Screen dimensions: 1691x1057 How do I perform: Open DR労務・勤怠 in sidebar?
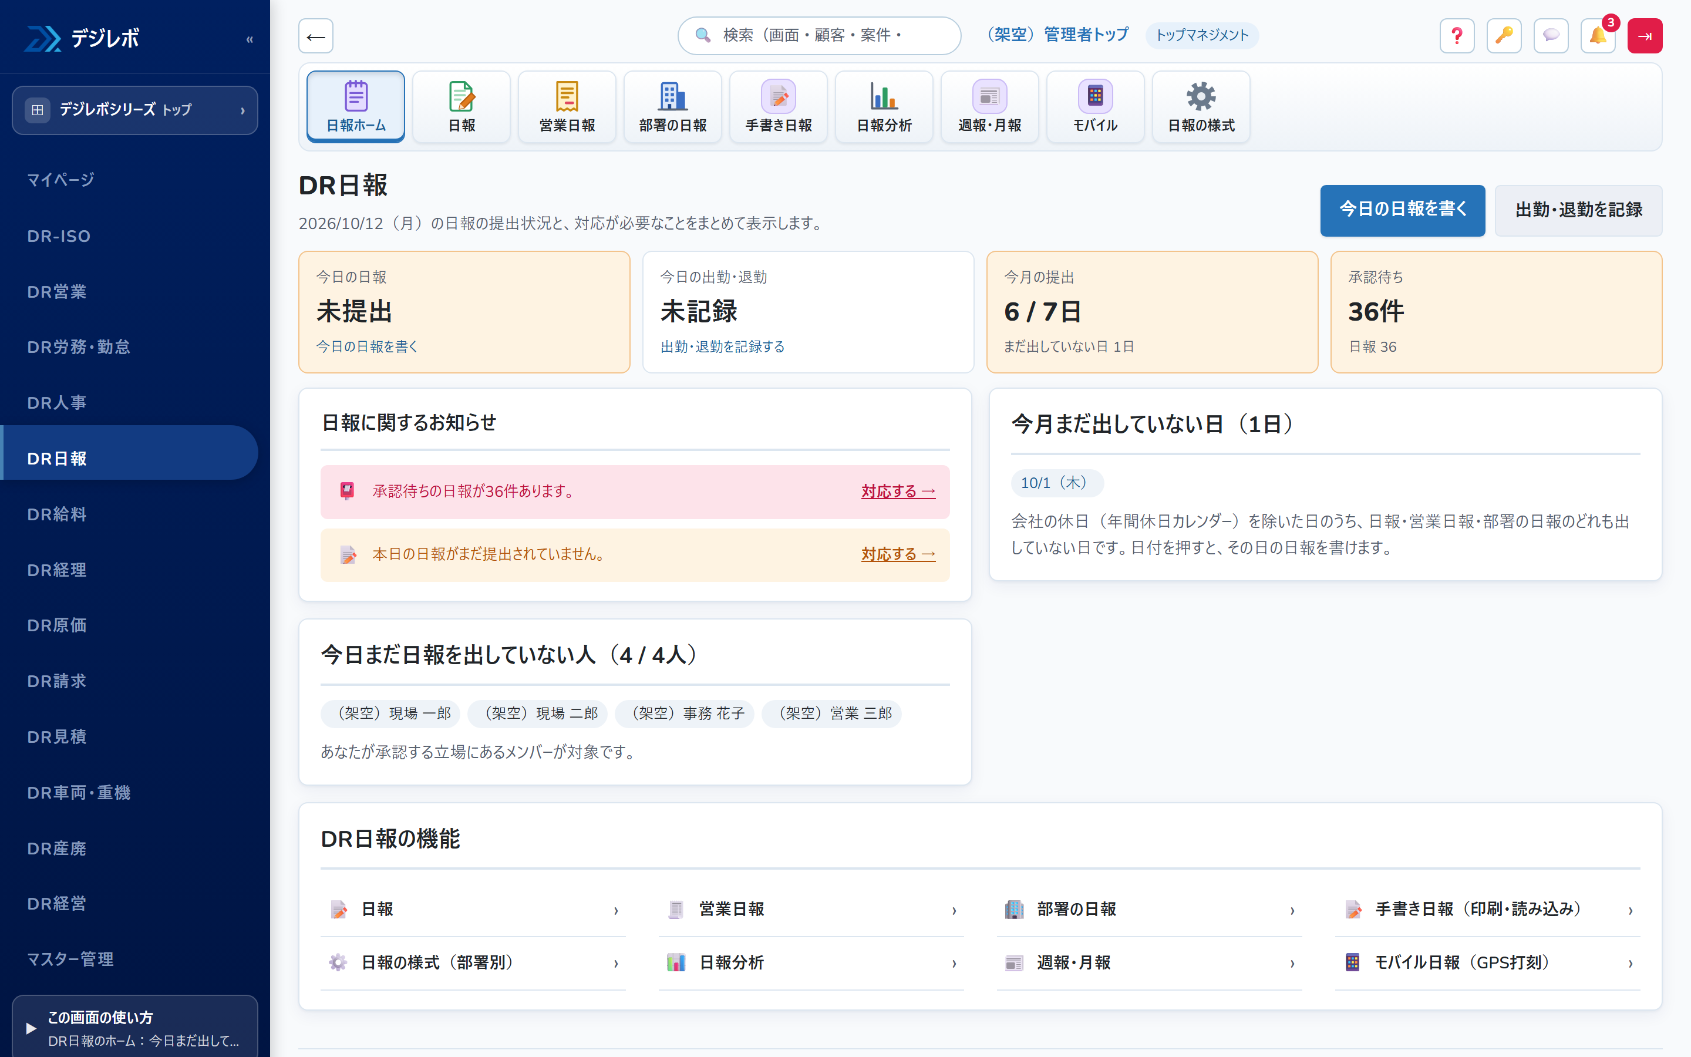click(x=129, y=346)
